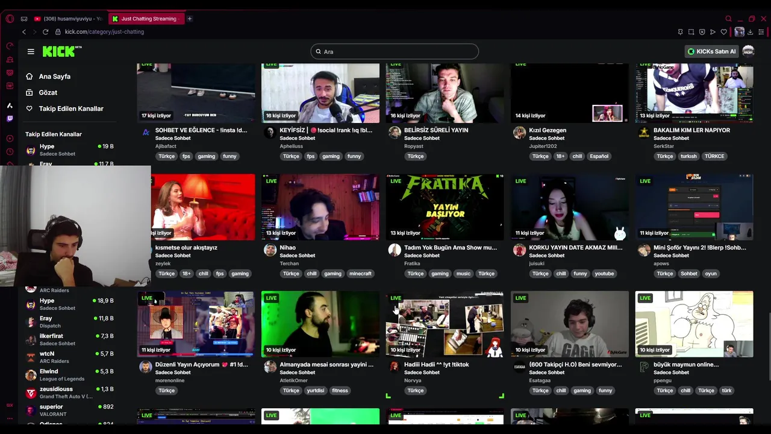The image size is (771, 434).
Task: Open Terchan channel avatar
Action: (x=270, y=250)
